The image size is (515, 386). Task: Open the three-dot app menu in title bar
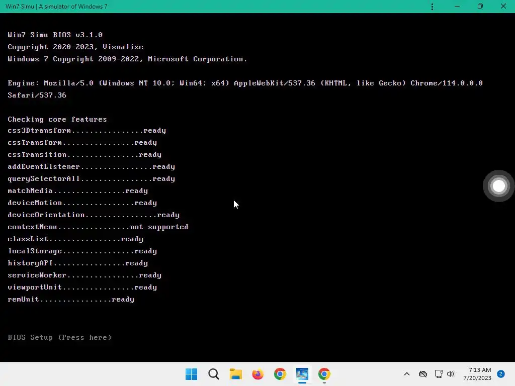click(x=432, y=7)
